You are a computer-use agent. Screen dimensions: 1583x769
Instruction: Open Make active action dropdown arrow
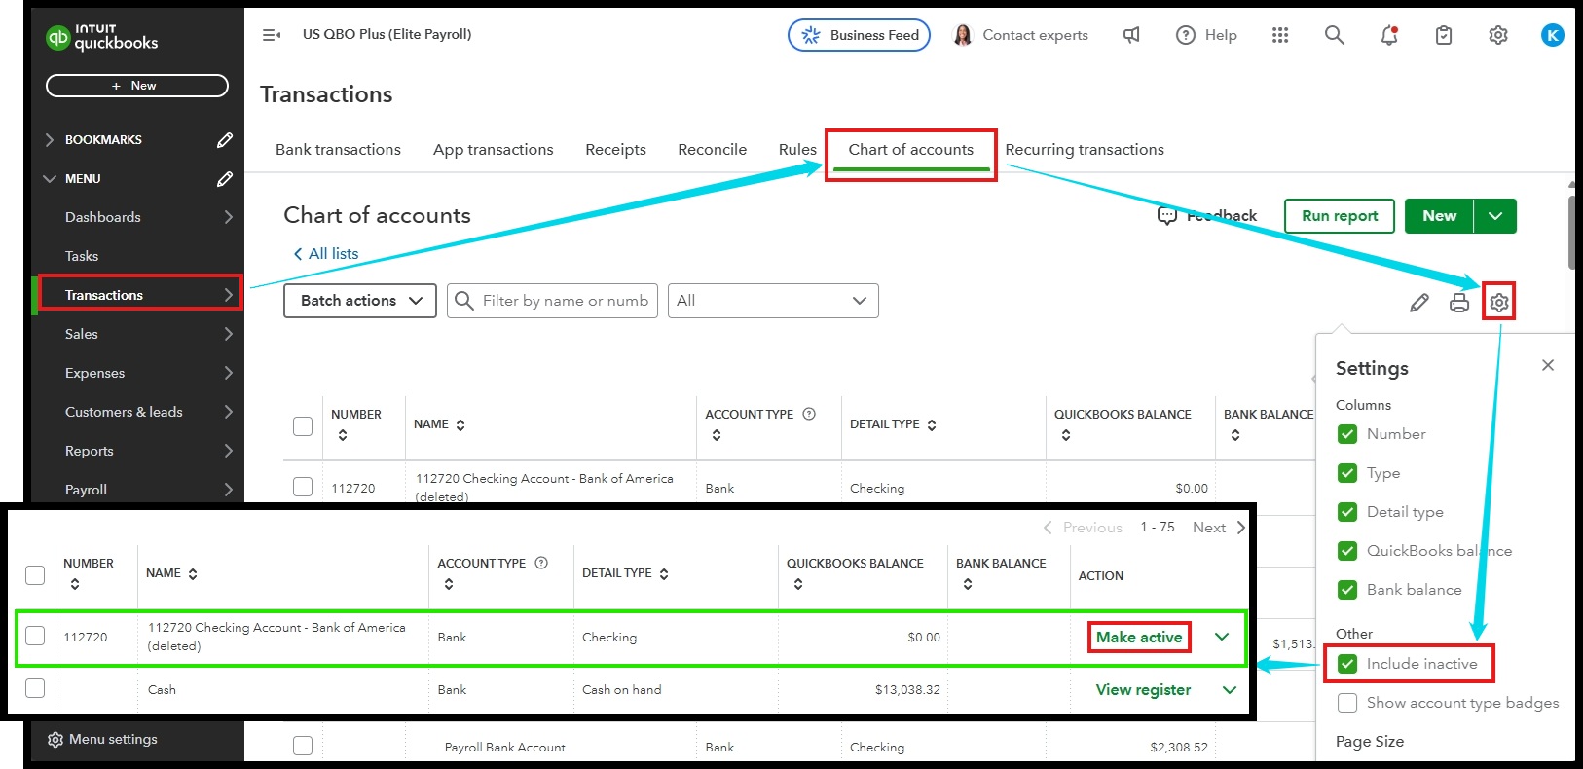(x=1222, y=637)
